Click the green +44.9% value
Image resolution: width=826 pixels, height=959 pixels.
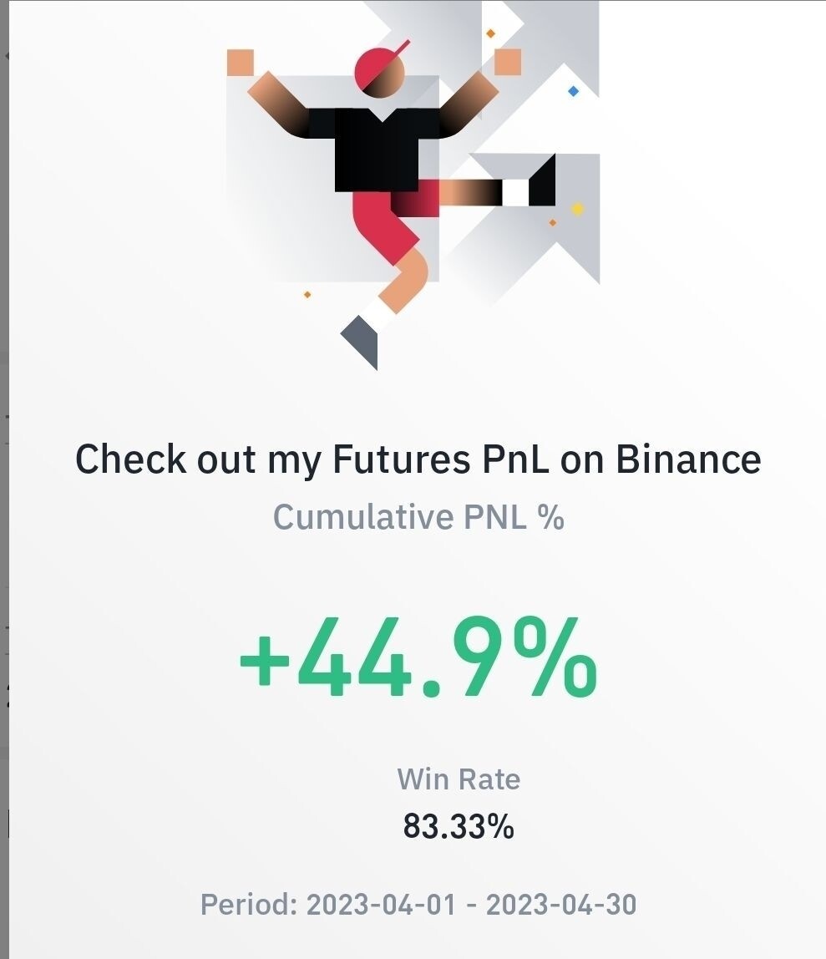coord(418,659)
